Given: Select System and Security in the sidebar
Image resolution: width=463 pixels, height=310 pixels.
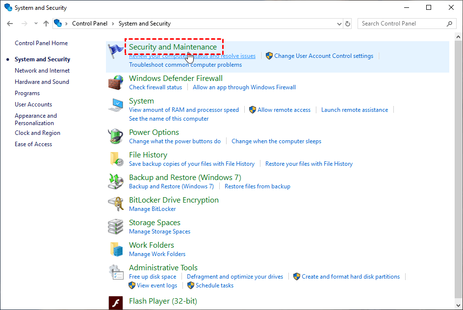Looking at the screenshot, I should 43,59.
